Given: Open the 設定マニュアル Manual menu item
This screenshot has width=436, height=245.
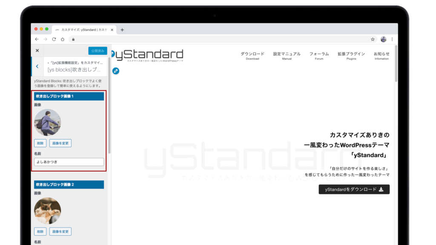Looking at the screenshot, I should pyautogui.click(x=287, y=56).
